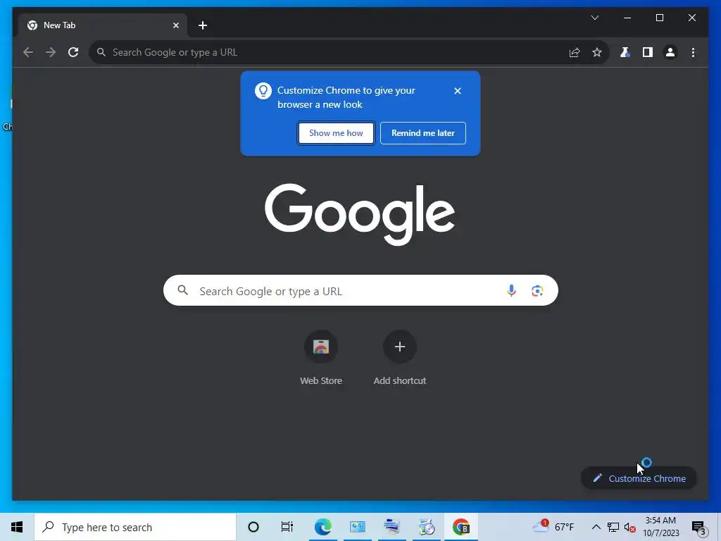
Task: Click Show me how button
Action: coord(336,133)
